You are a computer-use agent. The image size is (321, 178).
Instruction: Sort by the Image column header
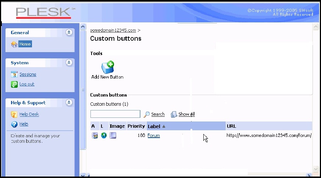(x=117, y=126)
